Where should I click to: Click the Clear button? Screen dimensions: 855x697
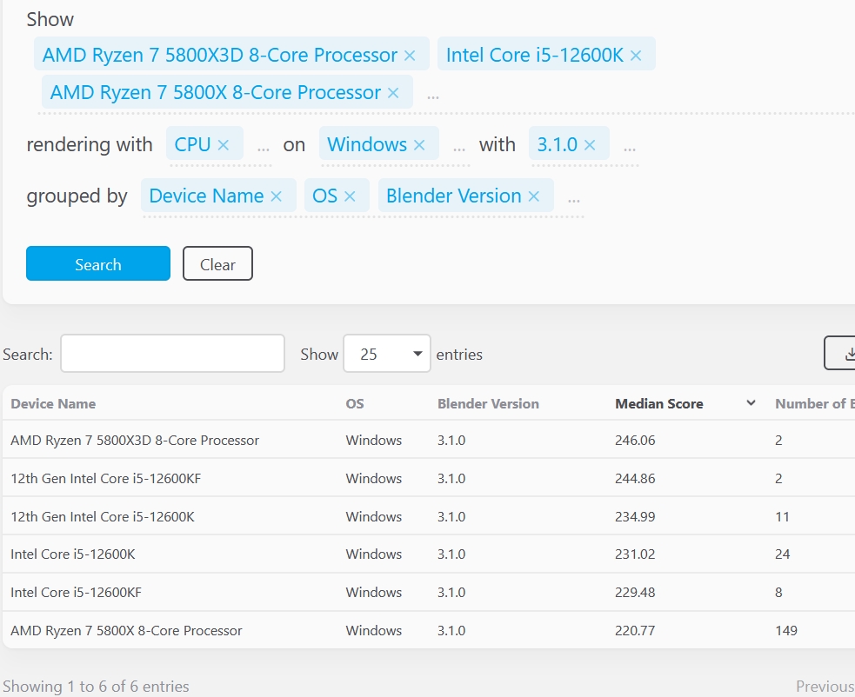(x=217, y=263)
